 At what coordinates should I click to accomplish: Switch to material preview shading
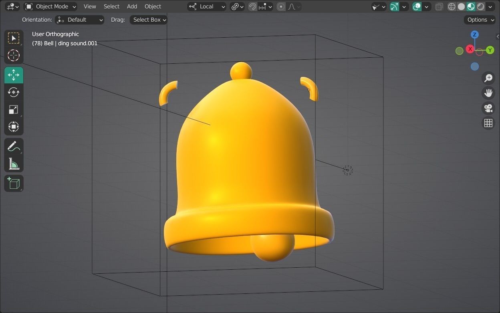tap(471, 6)
